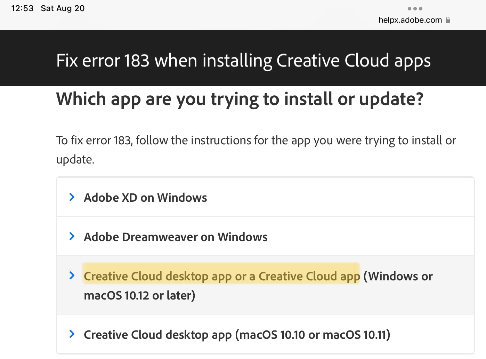Tap the Which app are you trying heading
This screenshot has height=359, width=486.
(x=240, y=99)
